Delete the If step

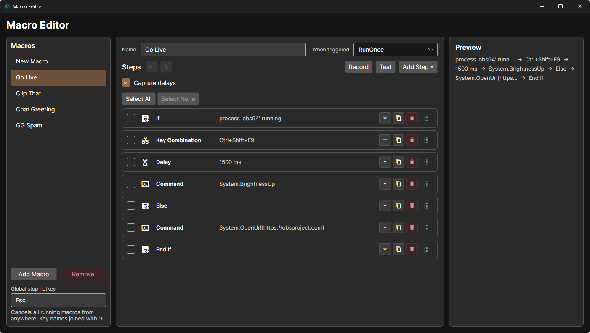[412, 118]
